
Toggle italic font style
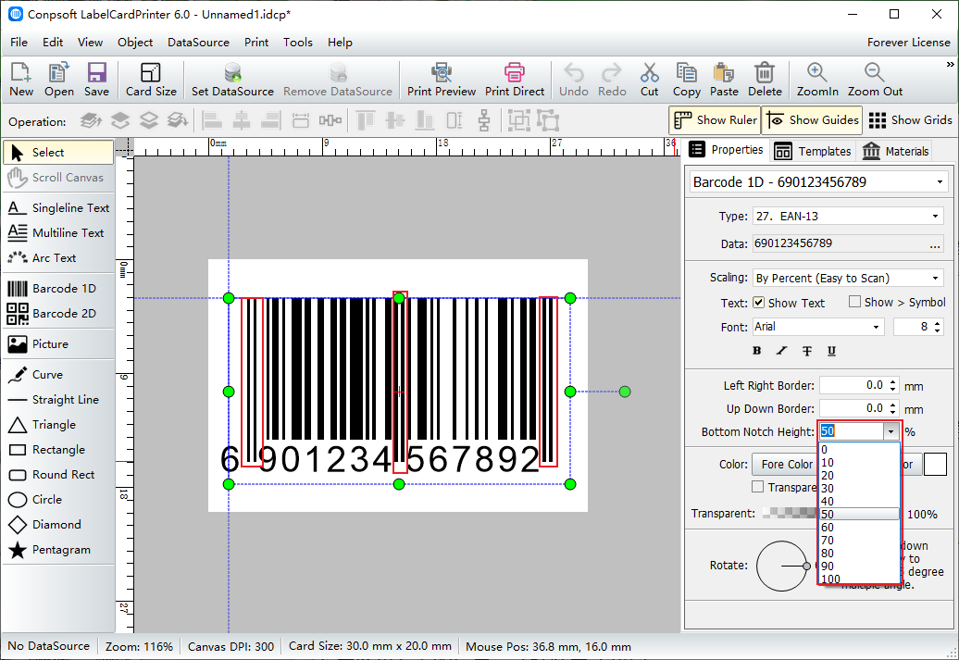(x=781, y=351)
